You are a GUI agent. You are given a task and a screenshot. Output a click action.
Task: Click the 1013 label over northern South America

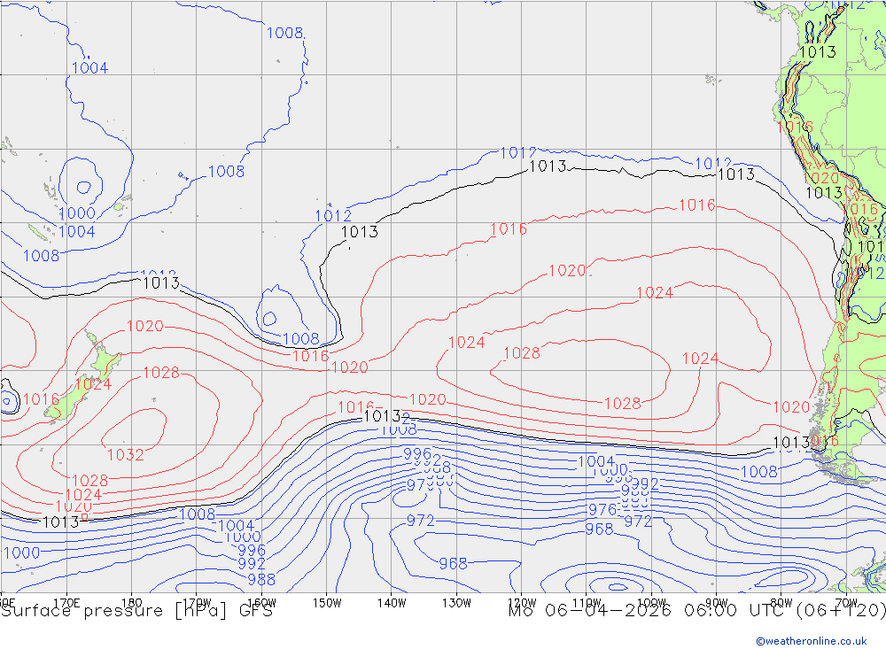(818, 52)
